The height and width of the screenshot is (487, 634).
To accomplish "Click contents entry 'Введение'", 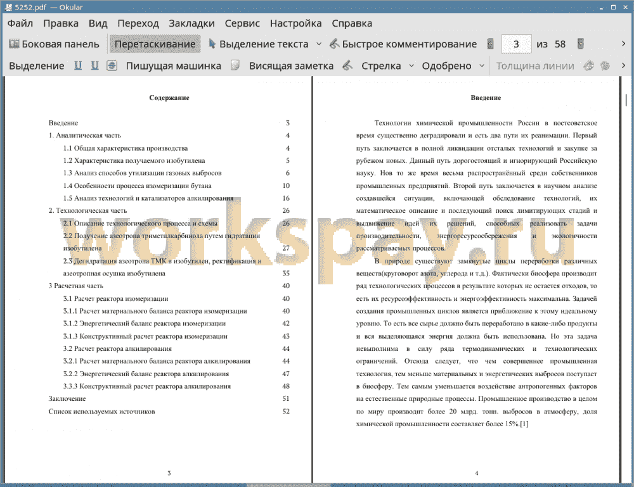I will point(63,123).
